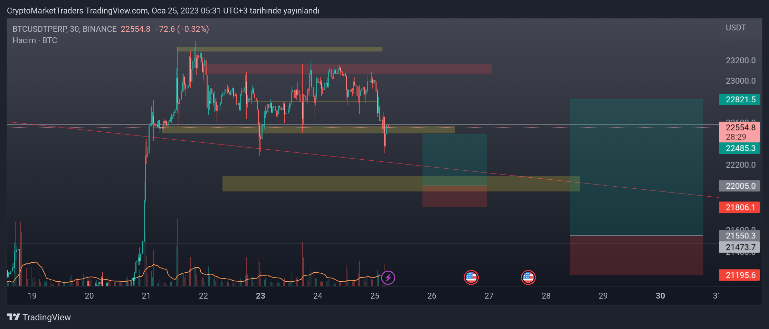The width and height of the screenshot is (769, 329).
Task: Click bold date 30 on the time axis
Action: (x=660, y=296)
